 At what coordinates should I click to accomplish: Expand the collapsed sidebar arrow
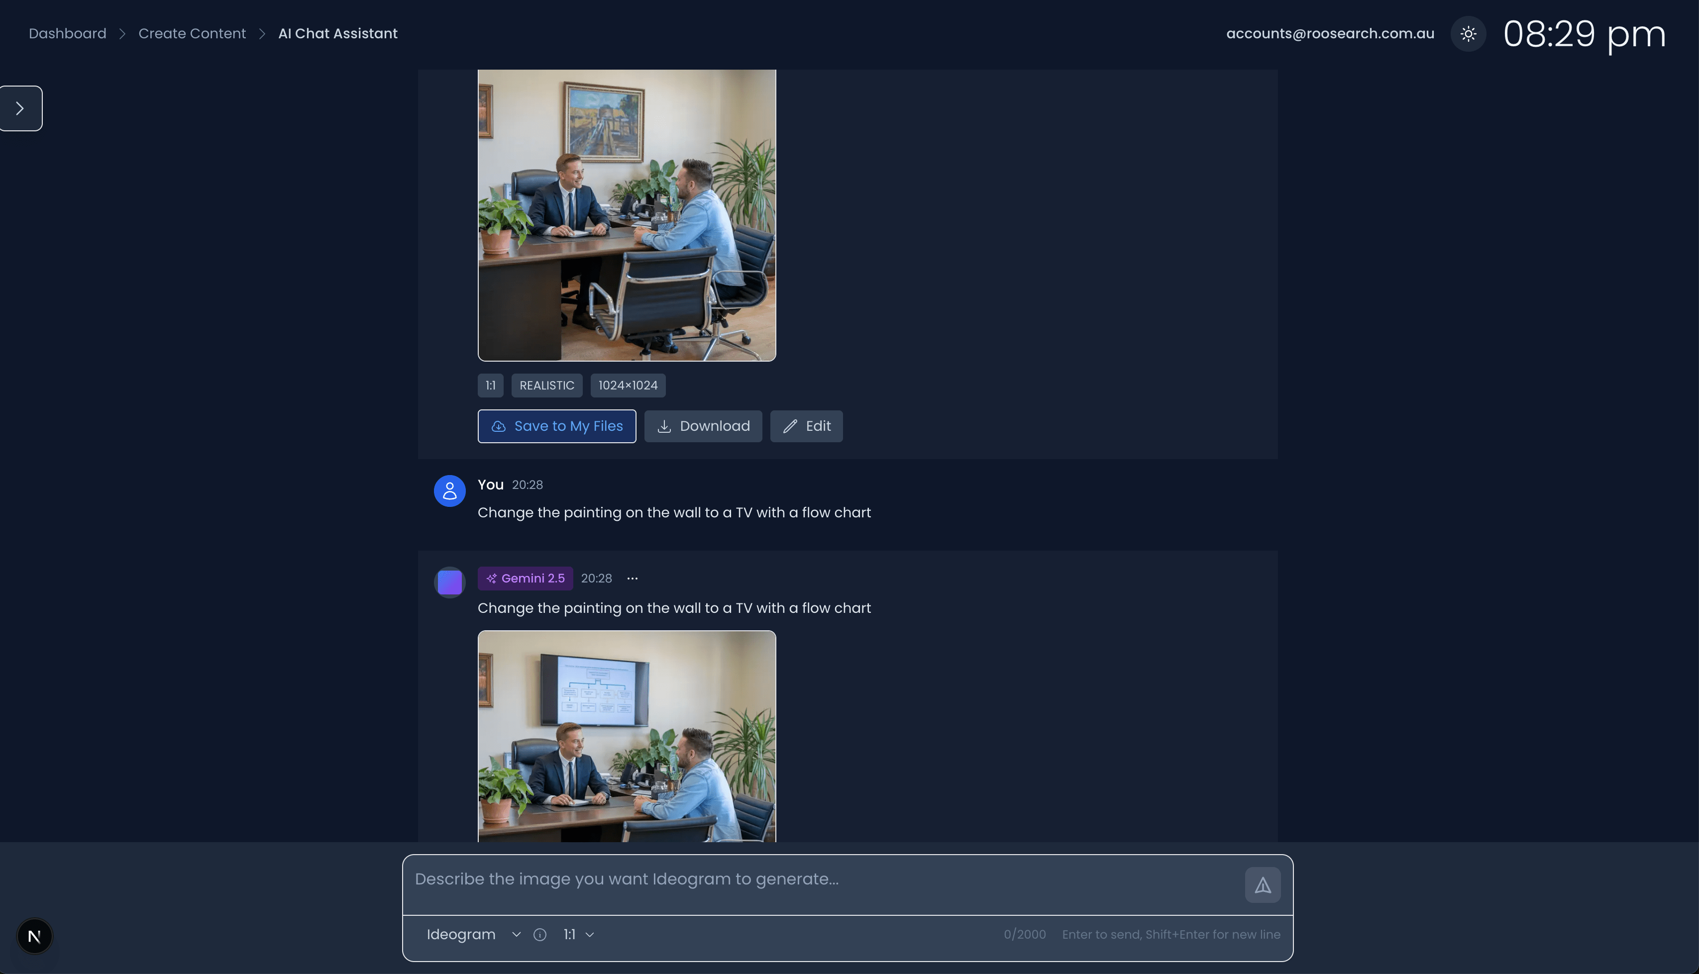tap(21, 108)
